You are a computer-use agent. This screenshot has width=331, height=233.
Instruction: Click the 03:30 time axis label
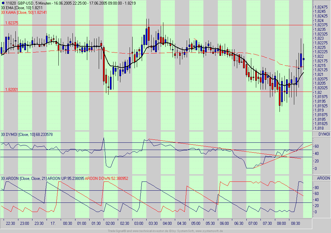pyautogui.click(x=153, y=223)
